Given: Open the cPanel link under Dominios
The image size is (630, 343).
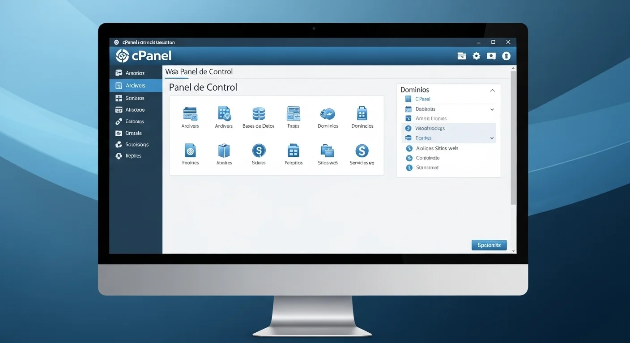Looking at the screenshot, I should [x=422, y=99].
